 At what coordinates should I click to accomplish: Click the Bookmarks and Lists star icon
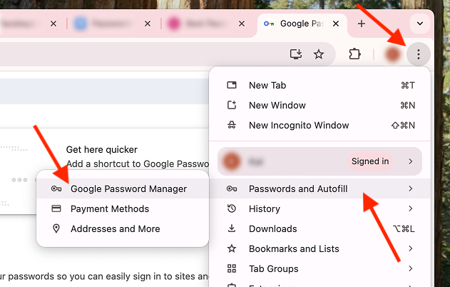click(232, 248)
